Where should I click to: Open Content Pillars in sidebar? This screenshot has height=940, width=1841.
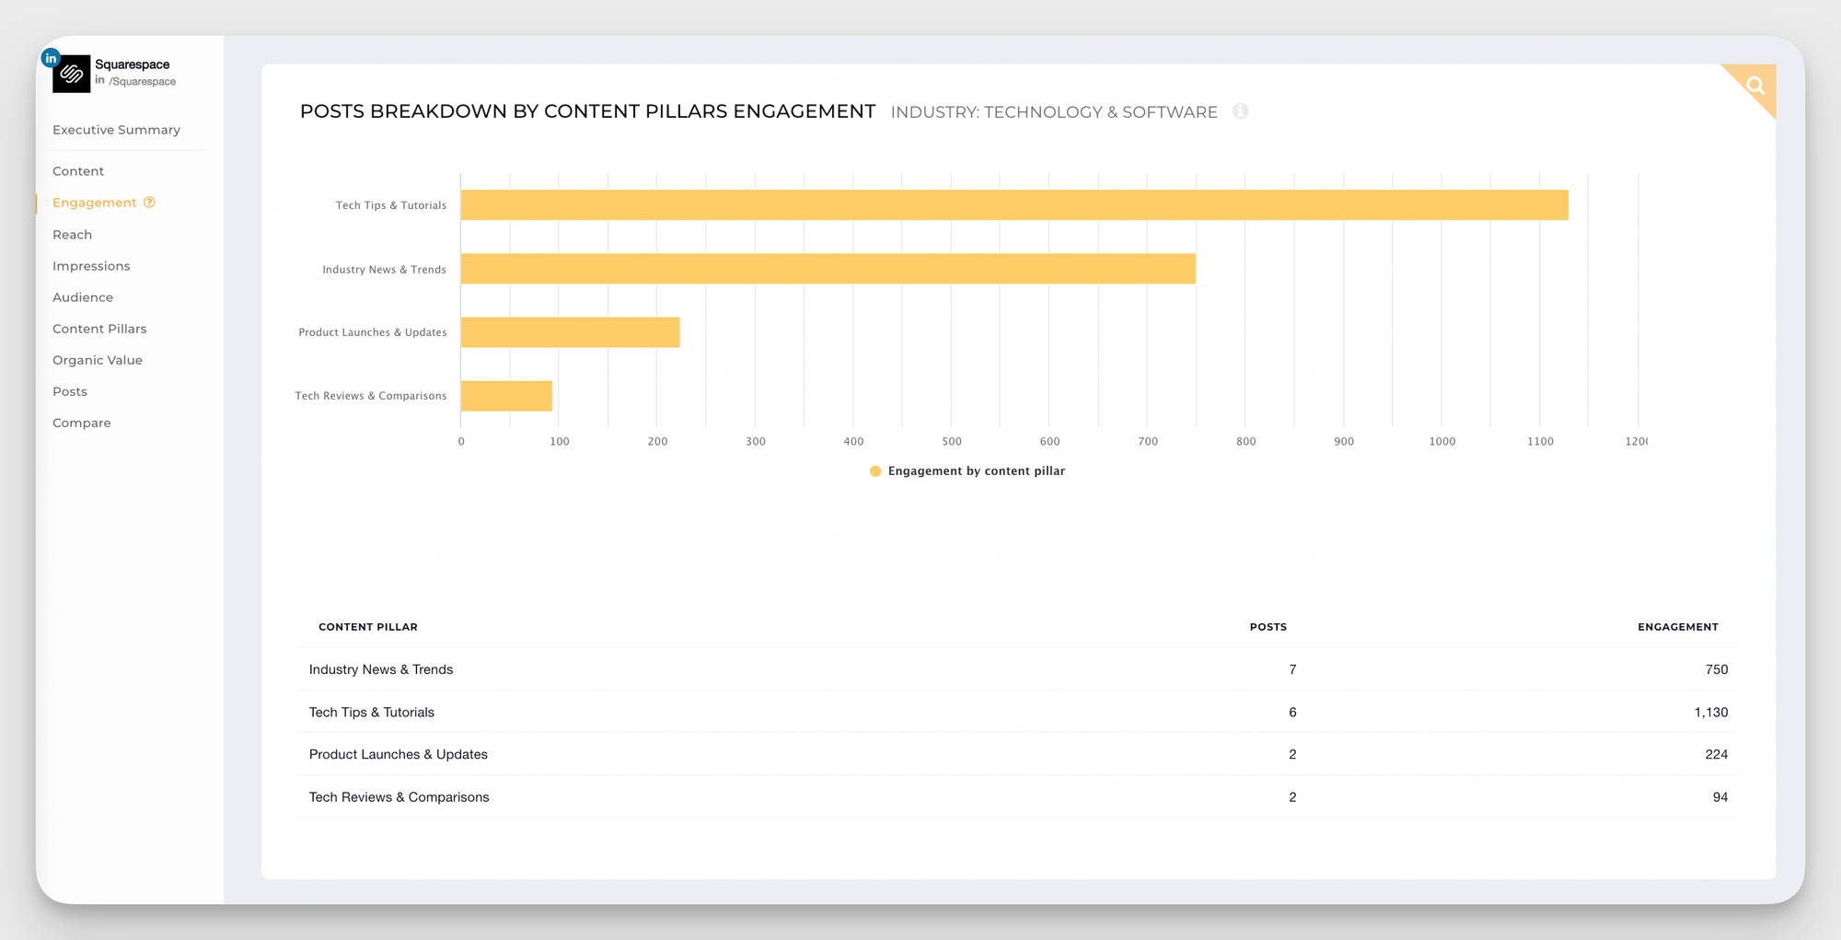pos(99,329)
